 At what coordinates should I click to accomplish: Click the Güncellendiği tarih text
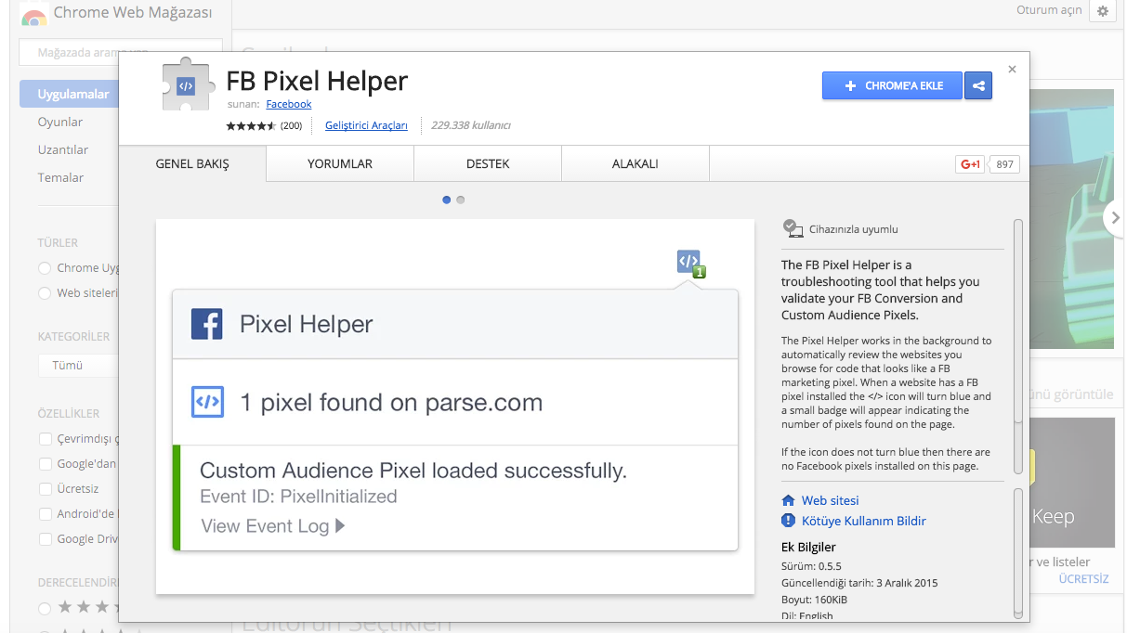[860, 583]
